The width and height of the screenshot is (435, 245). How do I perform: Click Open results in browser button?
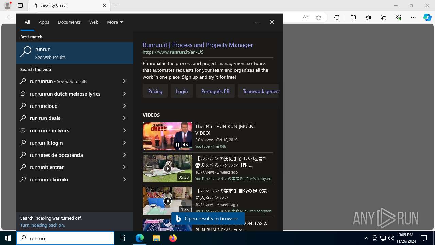[208, 219]
